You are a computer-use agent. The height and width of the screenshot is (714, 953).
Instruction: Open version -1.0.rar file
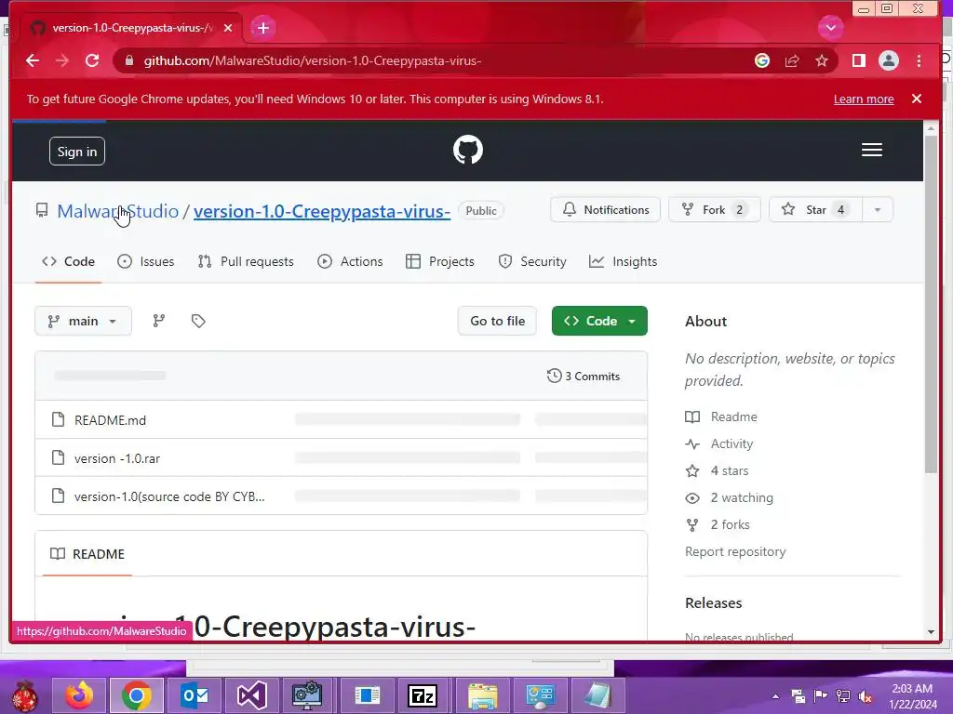click(x=116, y=458)
